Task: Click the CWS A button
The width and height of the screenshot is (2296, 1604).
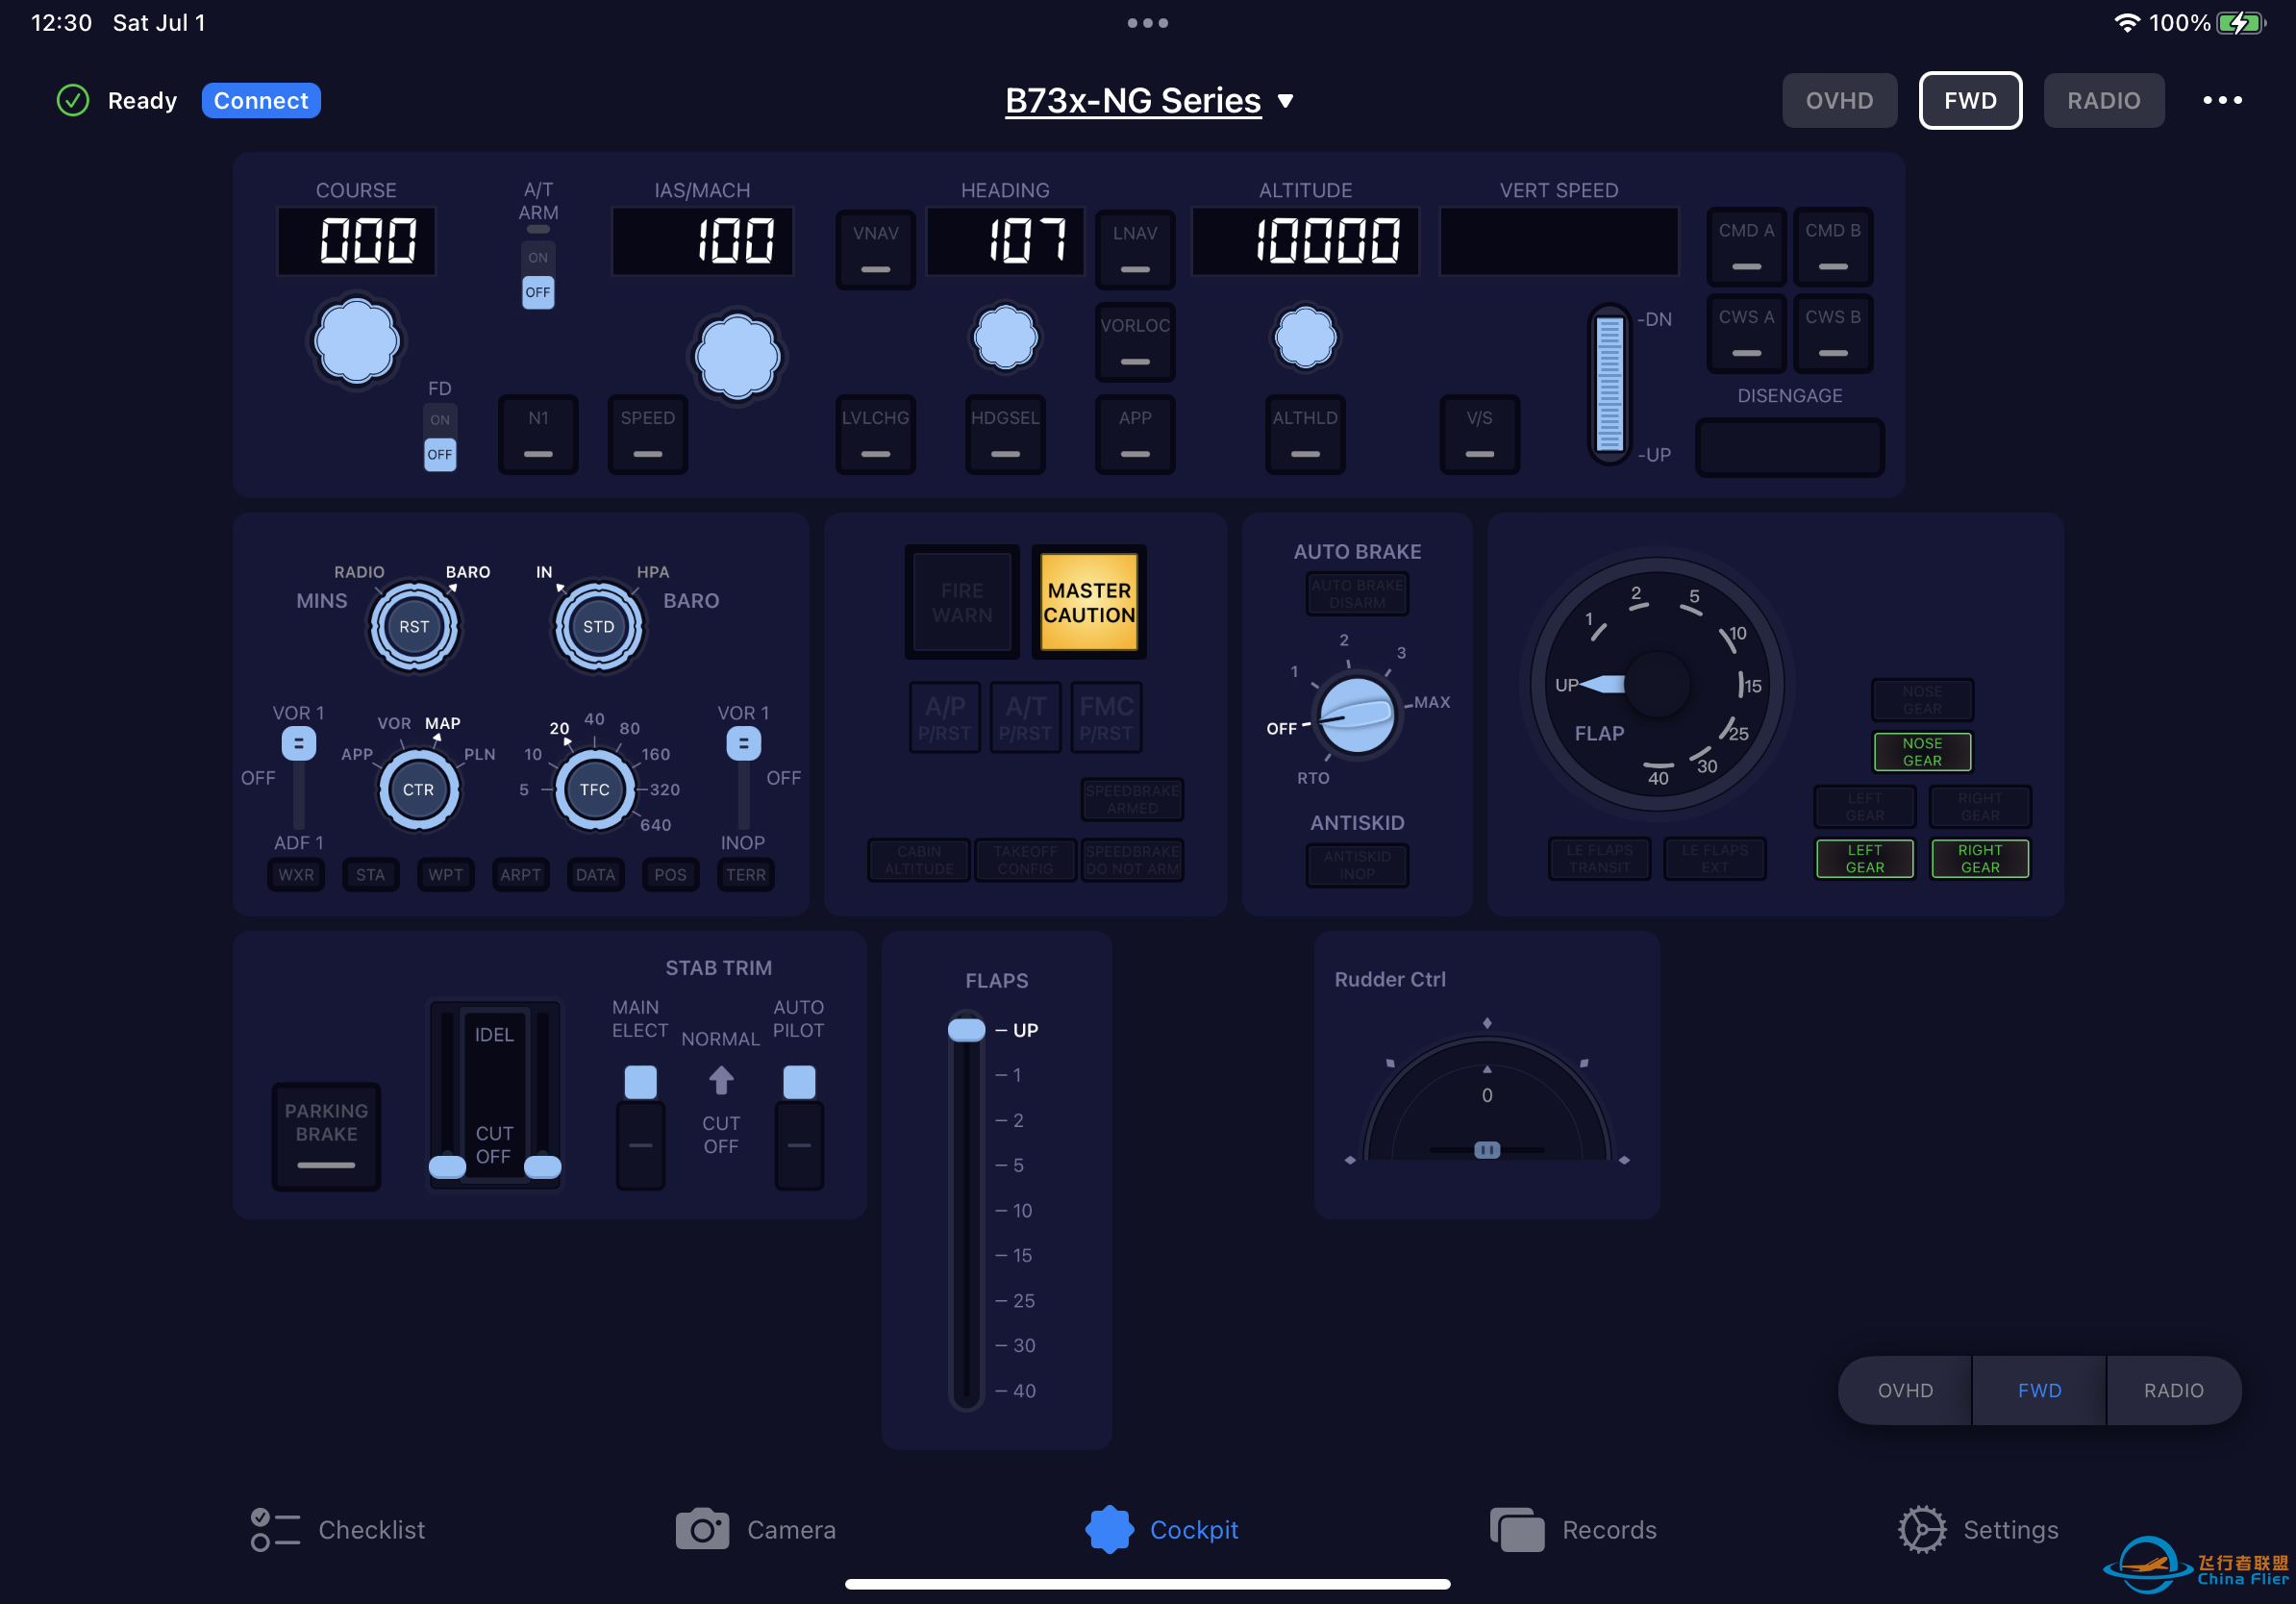Action: point(1746,333)
